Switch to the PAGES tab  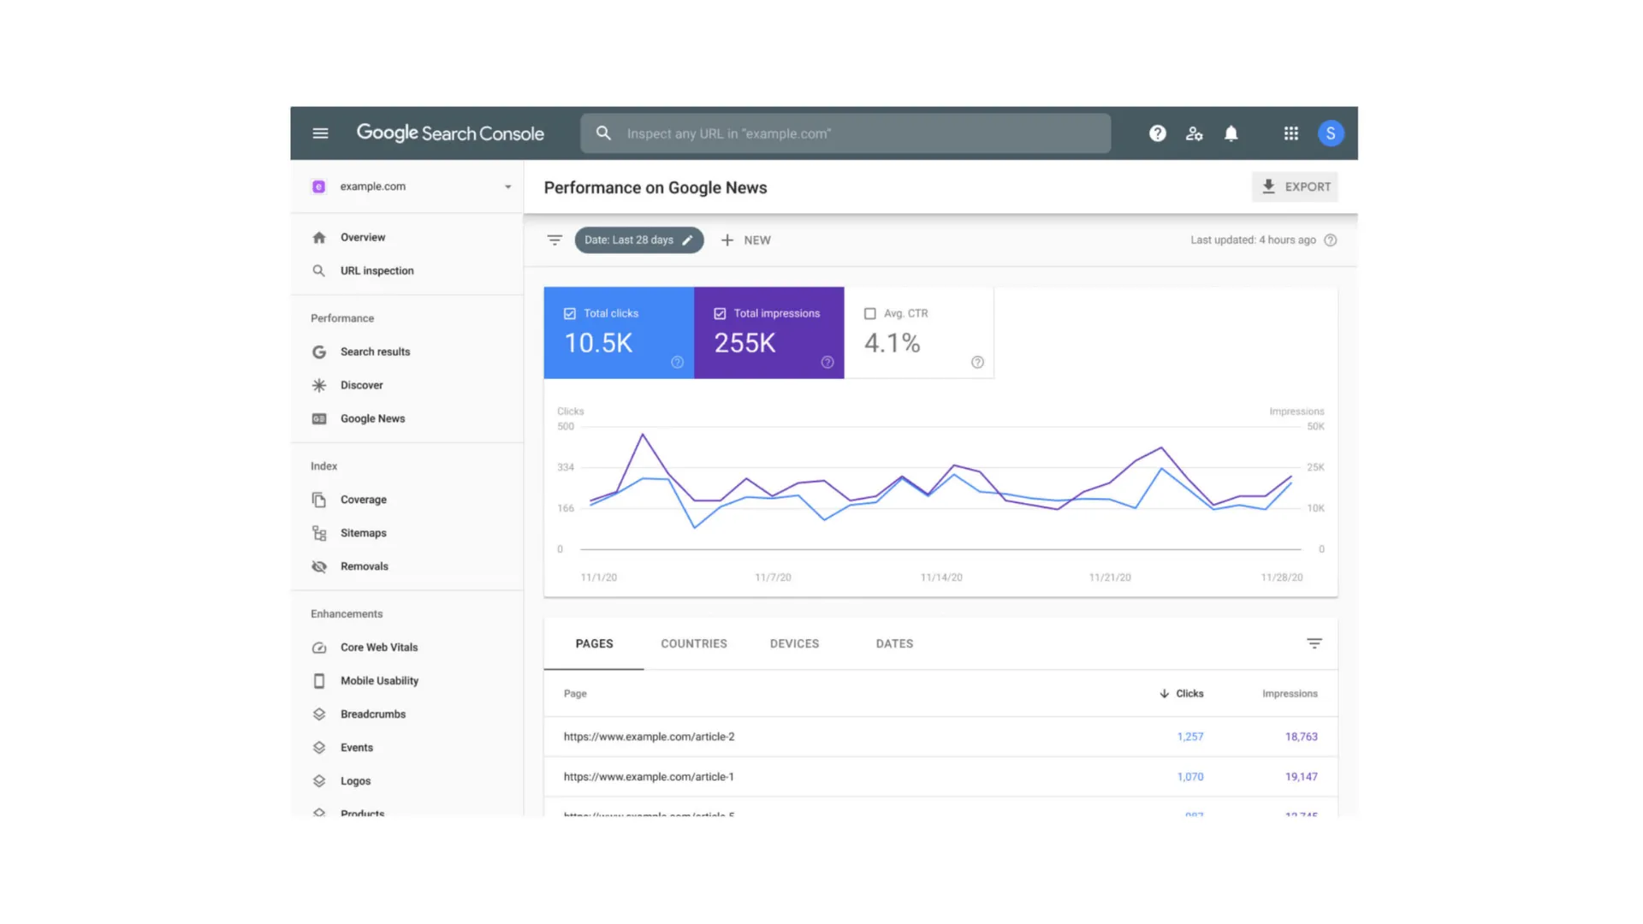pyautogui.click(x=594, y=644)
